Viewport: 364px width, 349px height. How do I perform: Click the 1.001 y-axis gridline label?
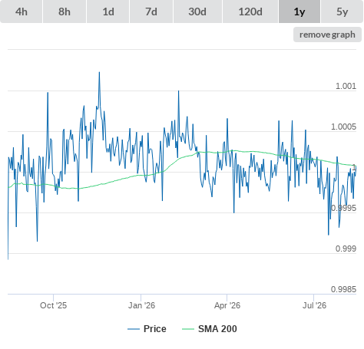pos(346,86)
